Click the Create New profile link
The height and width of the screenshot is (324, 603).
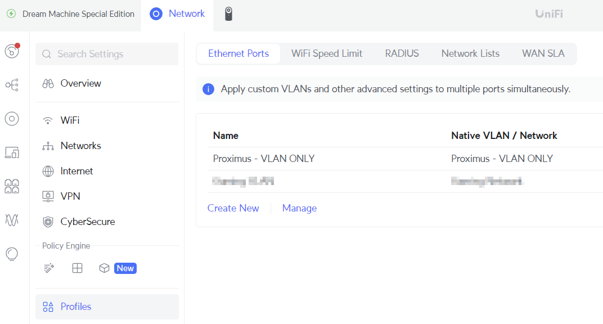[x=233, y=208]
